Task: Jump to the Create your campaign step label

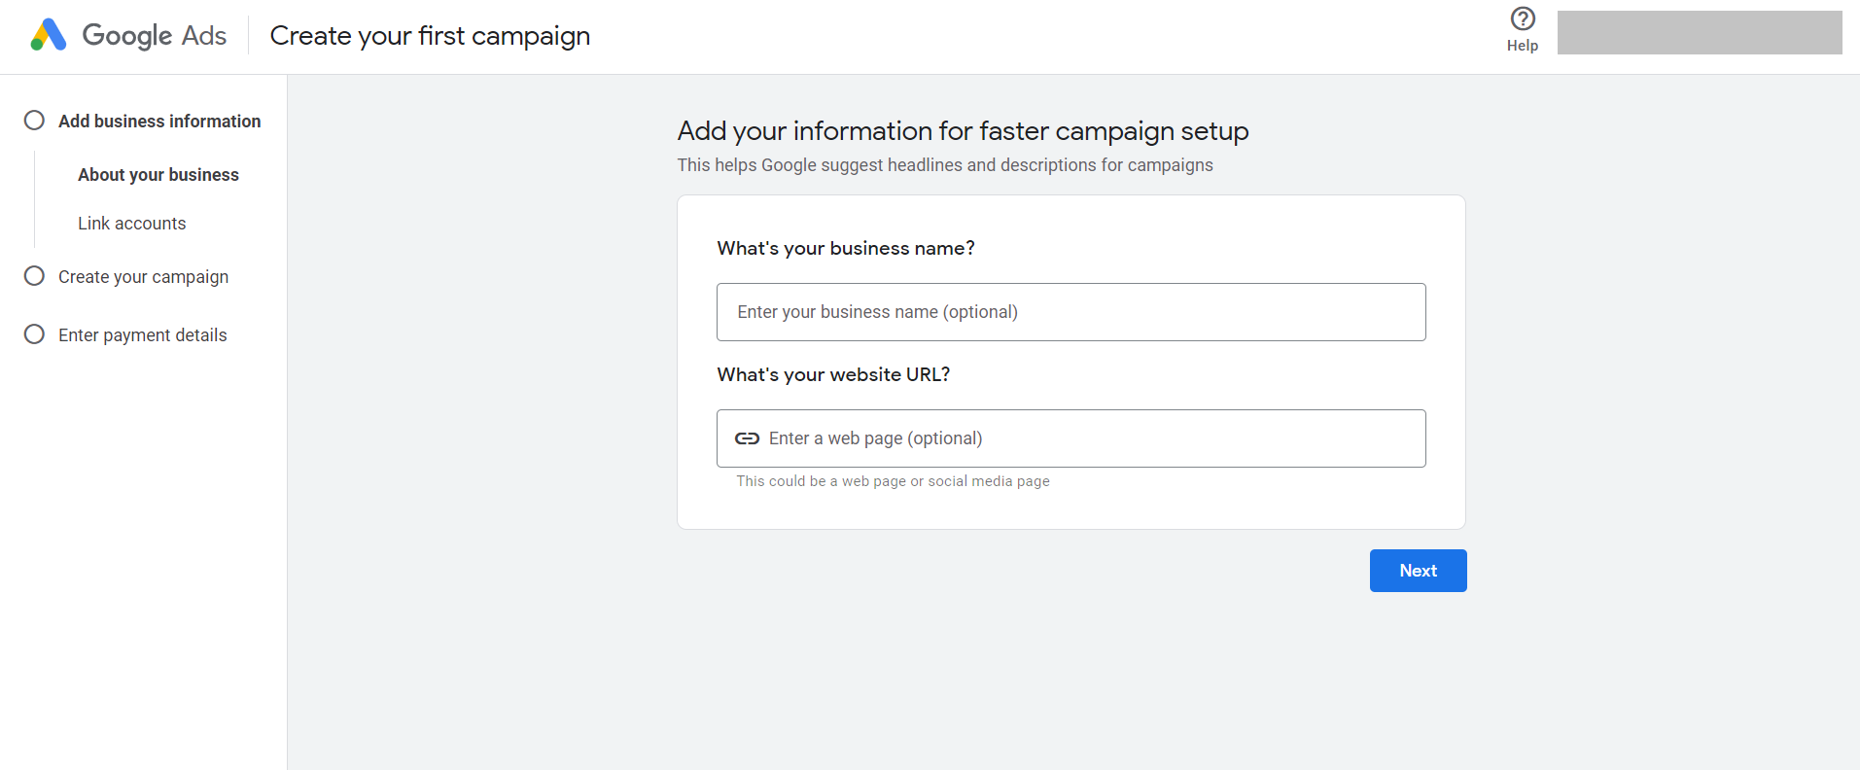Action: click(x=143, y=277)
